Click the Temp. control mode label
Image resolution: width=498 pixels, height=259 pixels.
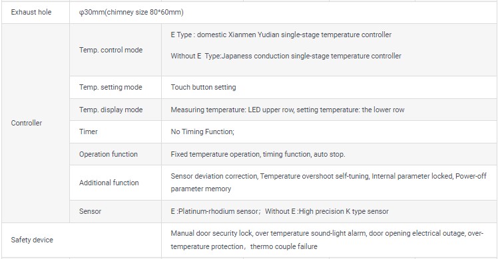click(x=111, y=50)
